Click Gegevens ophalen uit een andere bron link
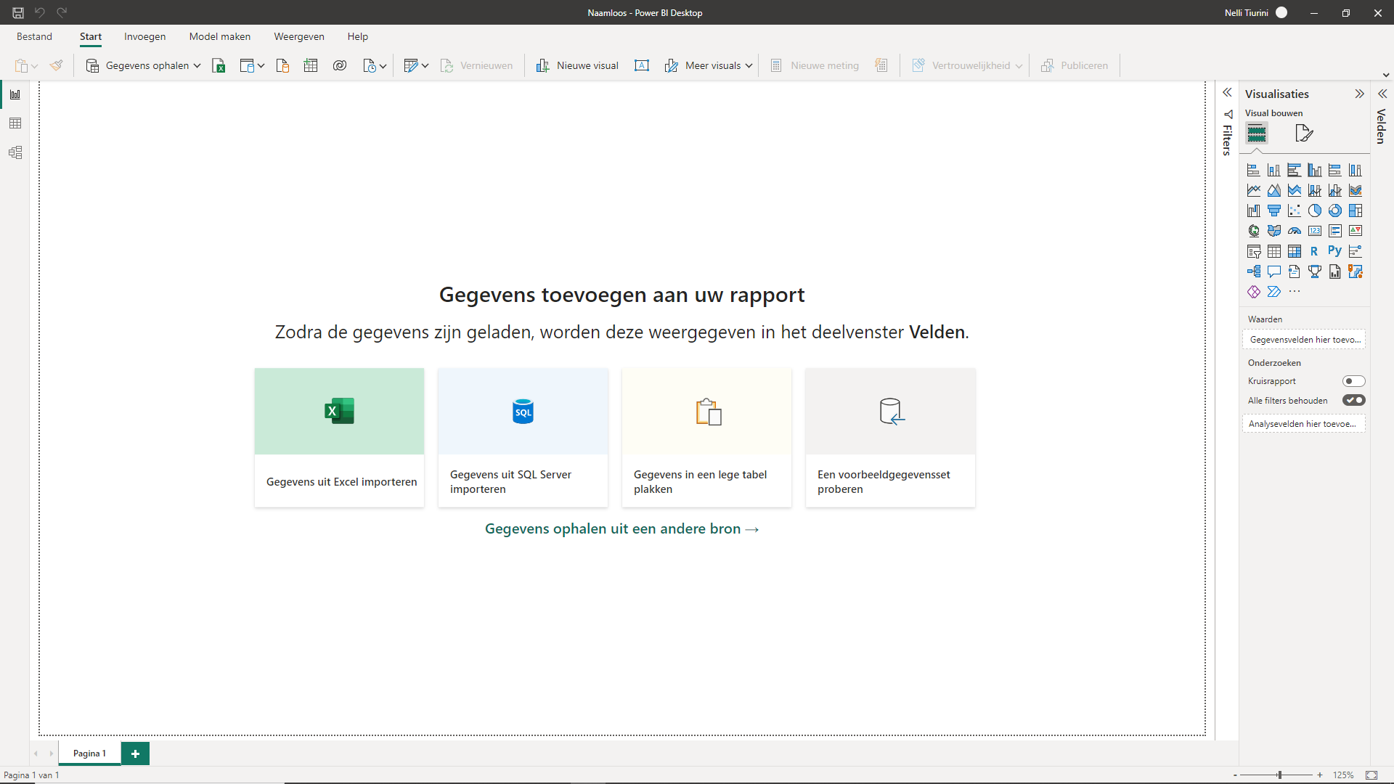The width and height of the screenshot is (1394, 784). (x=621, y=529)
